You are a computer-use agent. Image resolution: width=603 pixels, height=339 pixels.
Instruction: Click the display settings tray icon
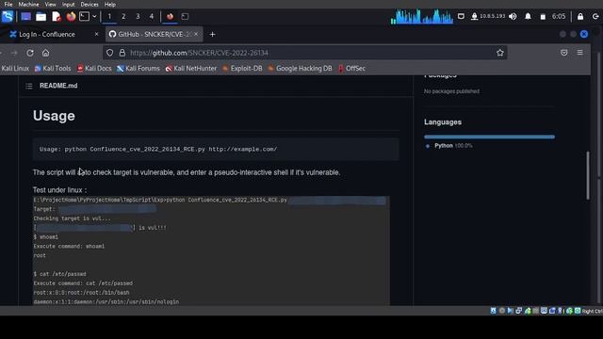click(461, 17)
